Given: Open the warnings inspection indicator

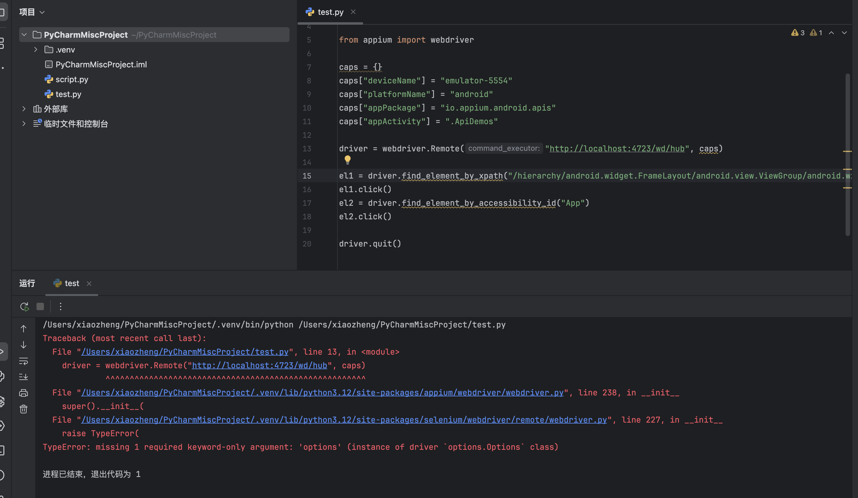Looking at the screenshot, I should 798,33.
